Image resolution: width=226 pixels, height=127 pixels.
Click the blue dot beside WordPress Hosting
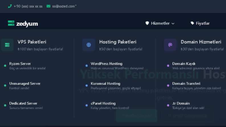[87, 66]
